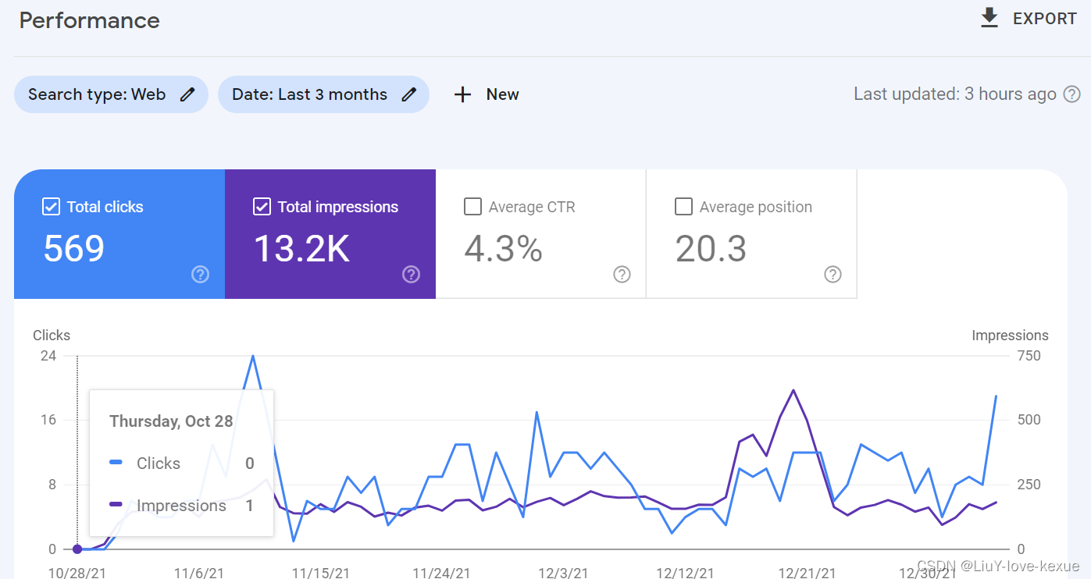This screenshot has width=1091, height=579.
Task: Click the 750 impressions axis value
Action: (x=1029, y=356)
